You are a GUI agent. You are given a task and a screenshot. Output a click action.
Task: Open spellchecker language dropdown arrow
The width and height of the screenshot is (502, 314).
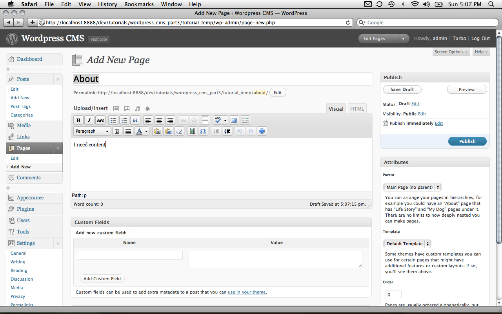225,120
